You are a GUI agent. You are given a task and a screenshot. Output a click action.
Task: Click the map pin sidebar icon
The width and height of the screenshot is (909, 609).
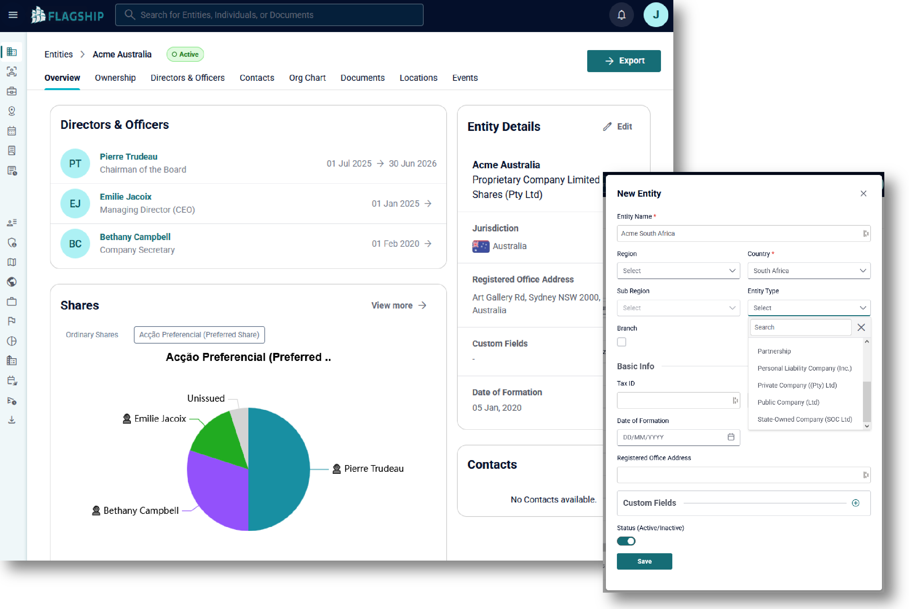(x=12, y=111)
